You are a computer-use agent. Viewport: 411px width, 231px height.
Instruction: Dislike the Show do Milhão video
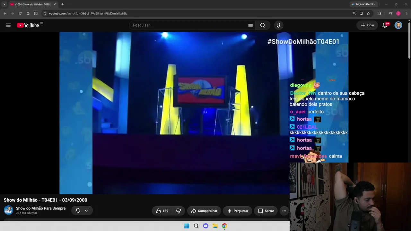coord(179,211)
